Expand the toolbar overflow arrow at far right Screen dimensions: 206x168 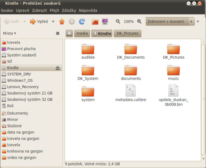[198, 21]
